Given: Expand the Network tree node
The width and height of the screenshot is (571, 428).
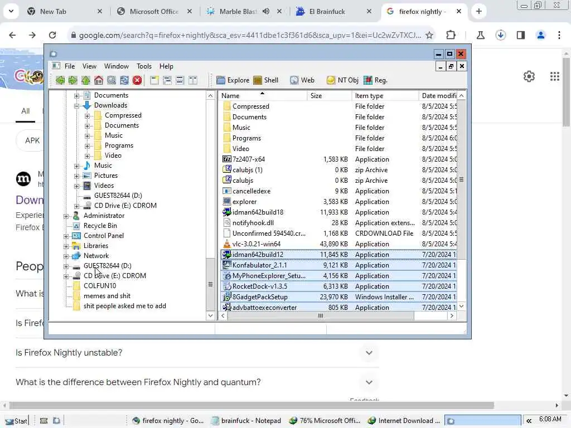Looking at the screenshot, I should click(66, 256).
